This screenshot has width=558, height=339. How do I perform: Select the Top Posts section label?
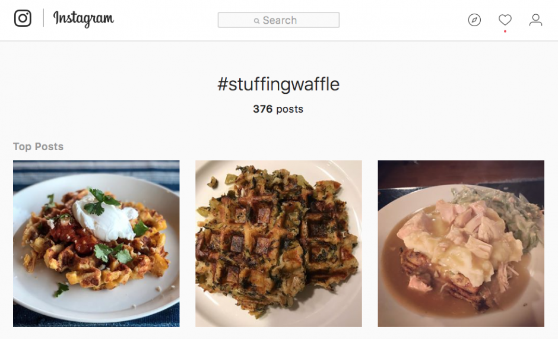pos(38,147)
